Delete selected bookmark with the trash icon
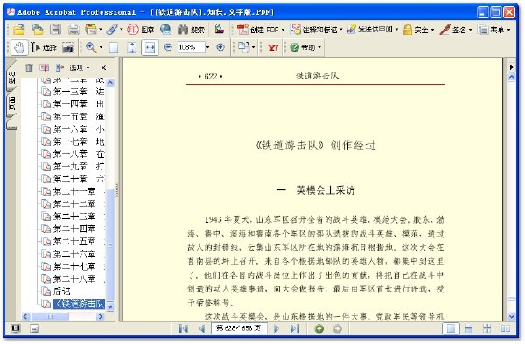The height and width of the screenshot is (344, 525). tap(29, 68)
